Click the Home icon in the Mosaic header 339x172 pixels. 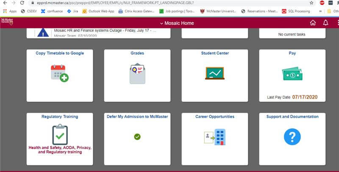313,23
